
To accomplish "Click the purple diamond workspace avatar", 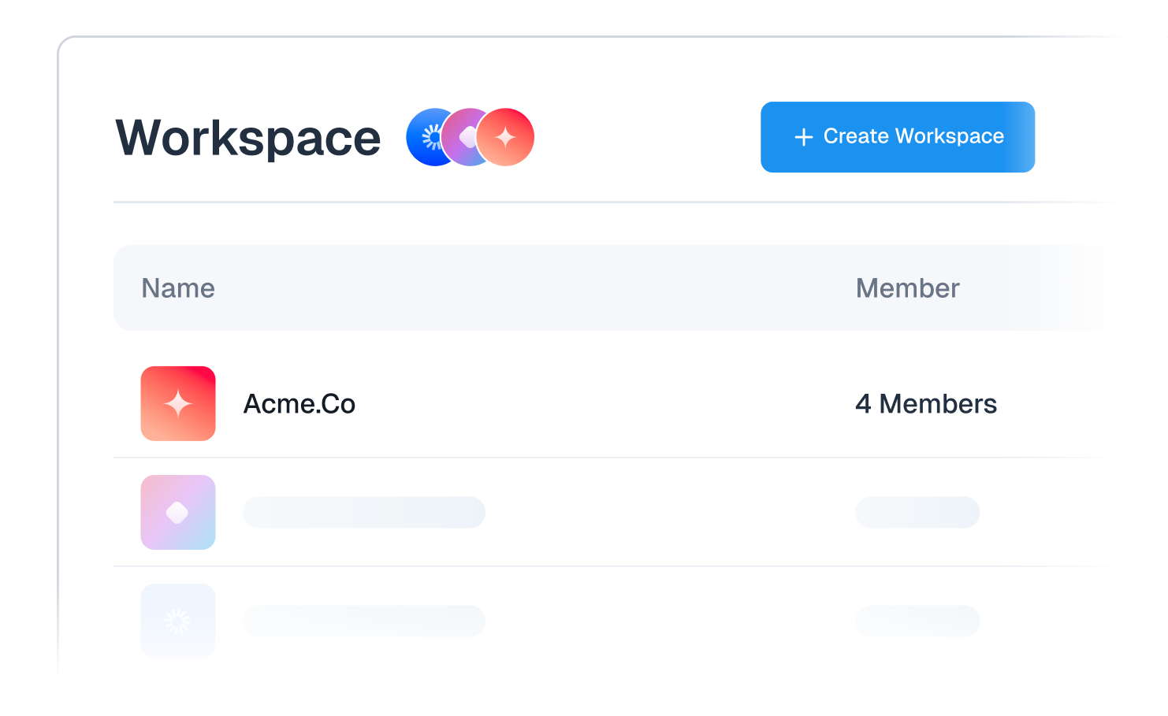I will pyautogui.click(x=178, y=512).
